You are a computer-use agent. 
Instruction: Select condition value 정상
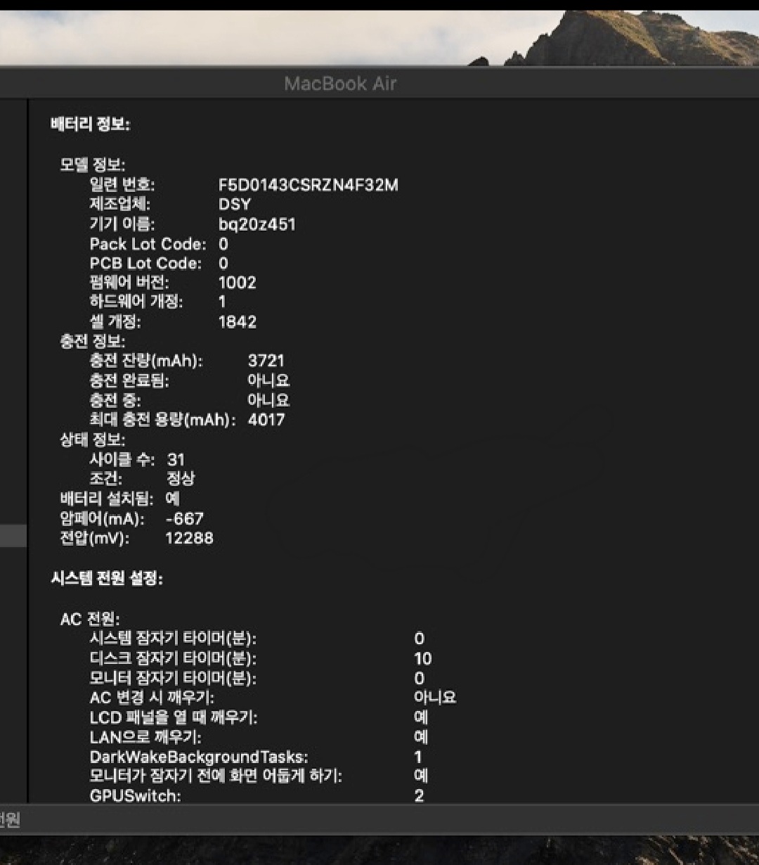click(x=181, y=479)
